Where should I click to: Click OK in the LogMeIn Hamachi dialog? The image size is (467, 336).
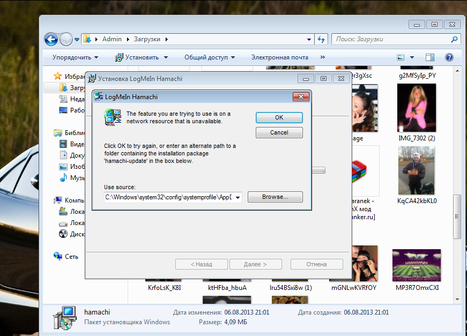279,117
